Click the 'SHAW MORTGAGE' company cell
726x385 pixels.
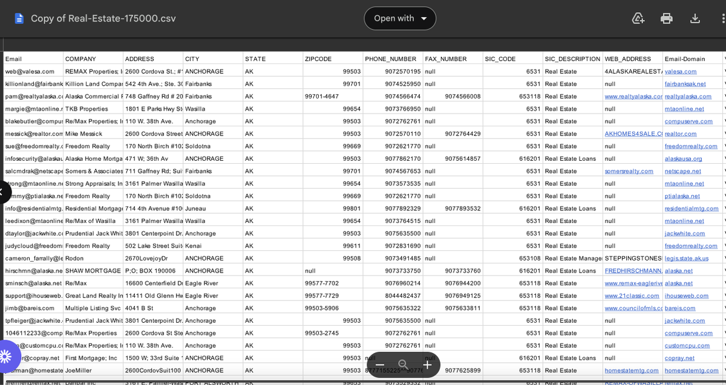click(93, 271)
